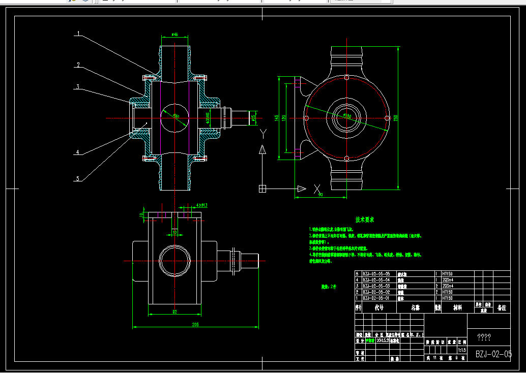The image size is (526, 373).
Task: Select the ø25 shaft dimension text
Action: (254, 117)
